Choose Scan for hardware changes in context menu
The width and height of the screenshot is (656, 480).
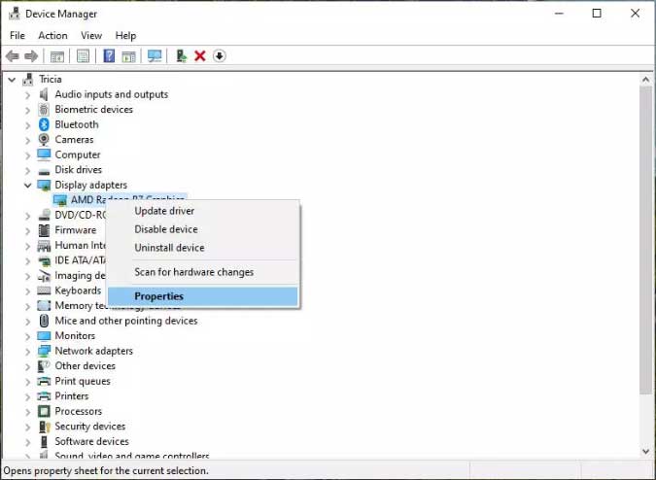pyautogui.click(x=203, y=272)
